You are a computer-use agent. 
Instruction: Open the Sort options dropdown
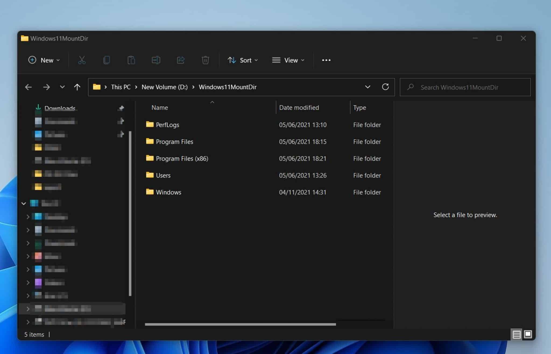[243, 60]
